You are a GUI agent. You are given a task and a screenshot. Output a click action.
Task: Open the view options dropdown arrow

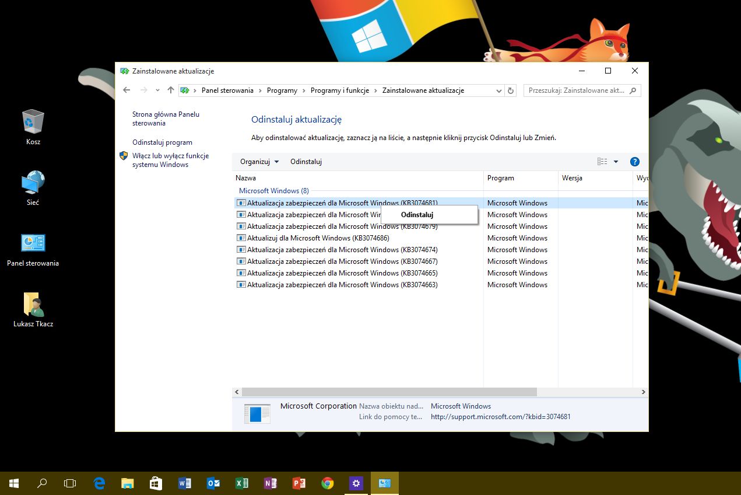pos(616,162)
